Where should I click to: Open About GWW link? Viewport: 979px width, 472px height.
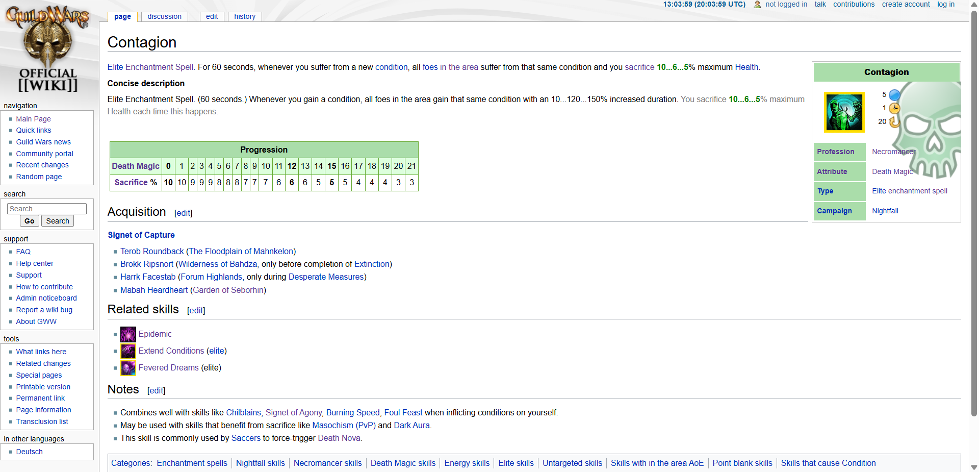tap(36, 321)
